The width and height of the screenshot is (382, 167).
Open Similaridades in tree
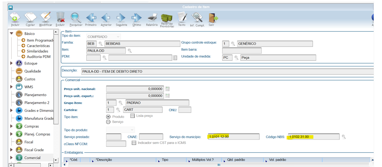tap(38, 51)
